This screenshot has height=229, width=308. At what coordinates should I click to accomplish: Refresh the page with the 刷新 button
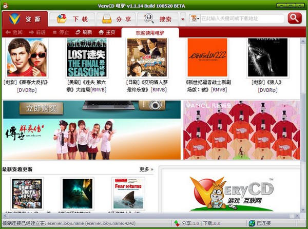(84, 32)
